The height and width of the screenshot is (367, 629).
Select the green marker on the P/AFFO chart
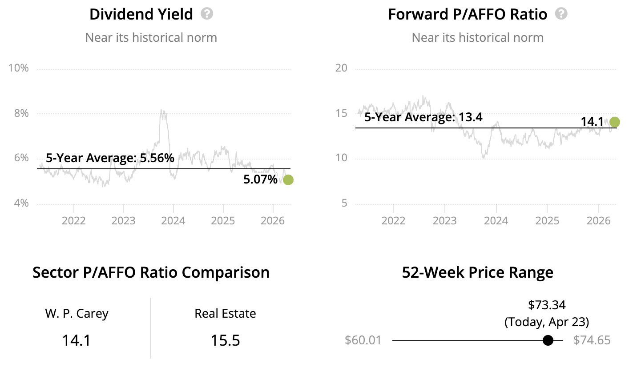click(x=615, y=122)
